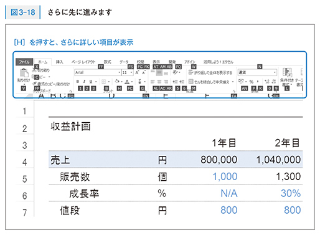Open the ファイル (File) tab

tap(24, 62)
